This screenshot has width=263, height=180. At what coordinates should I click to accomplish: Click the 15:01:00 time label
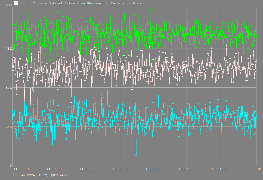[186, 169]
